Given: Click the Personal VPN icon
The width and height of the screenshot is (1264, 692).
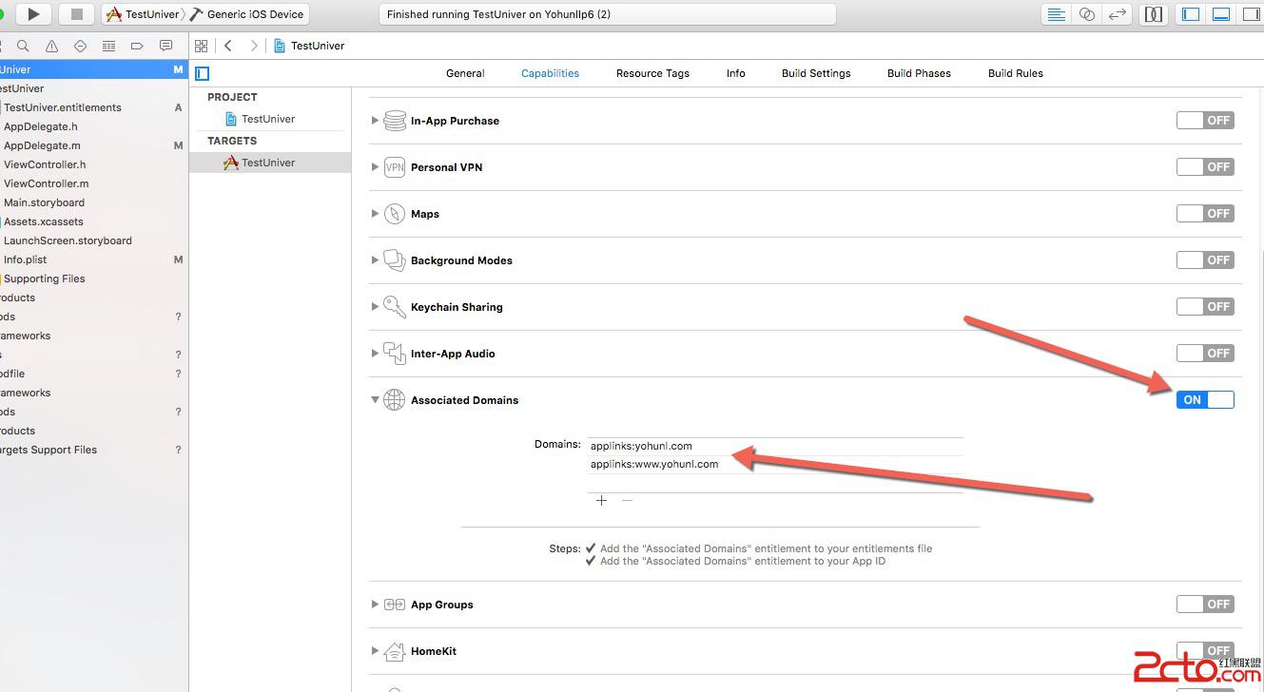Looking at the screenshot, I should click(x=395, y=167).
